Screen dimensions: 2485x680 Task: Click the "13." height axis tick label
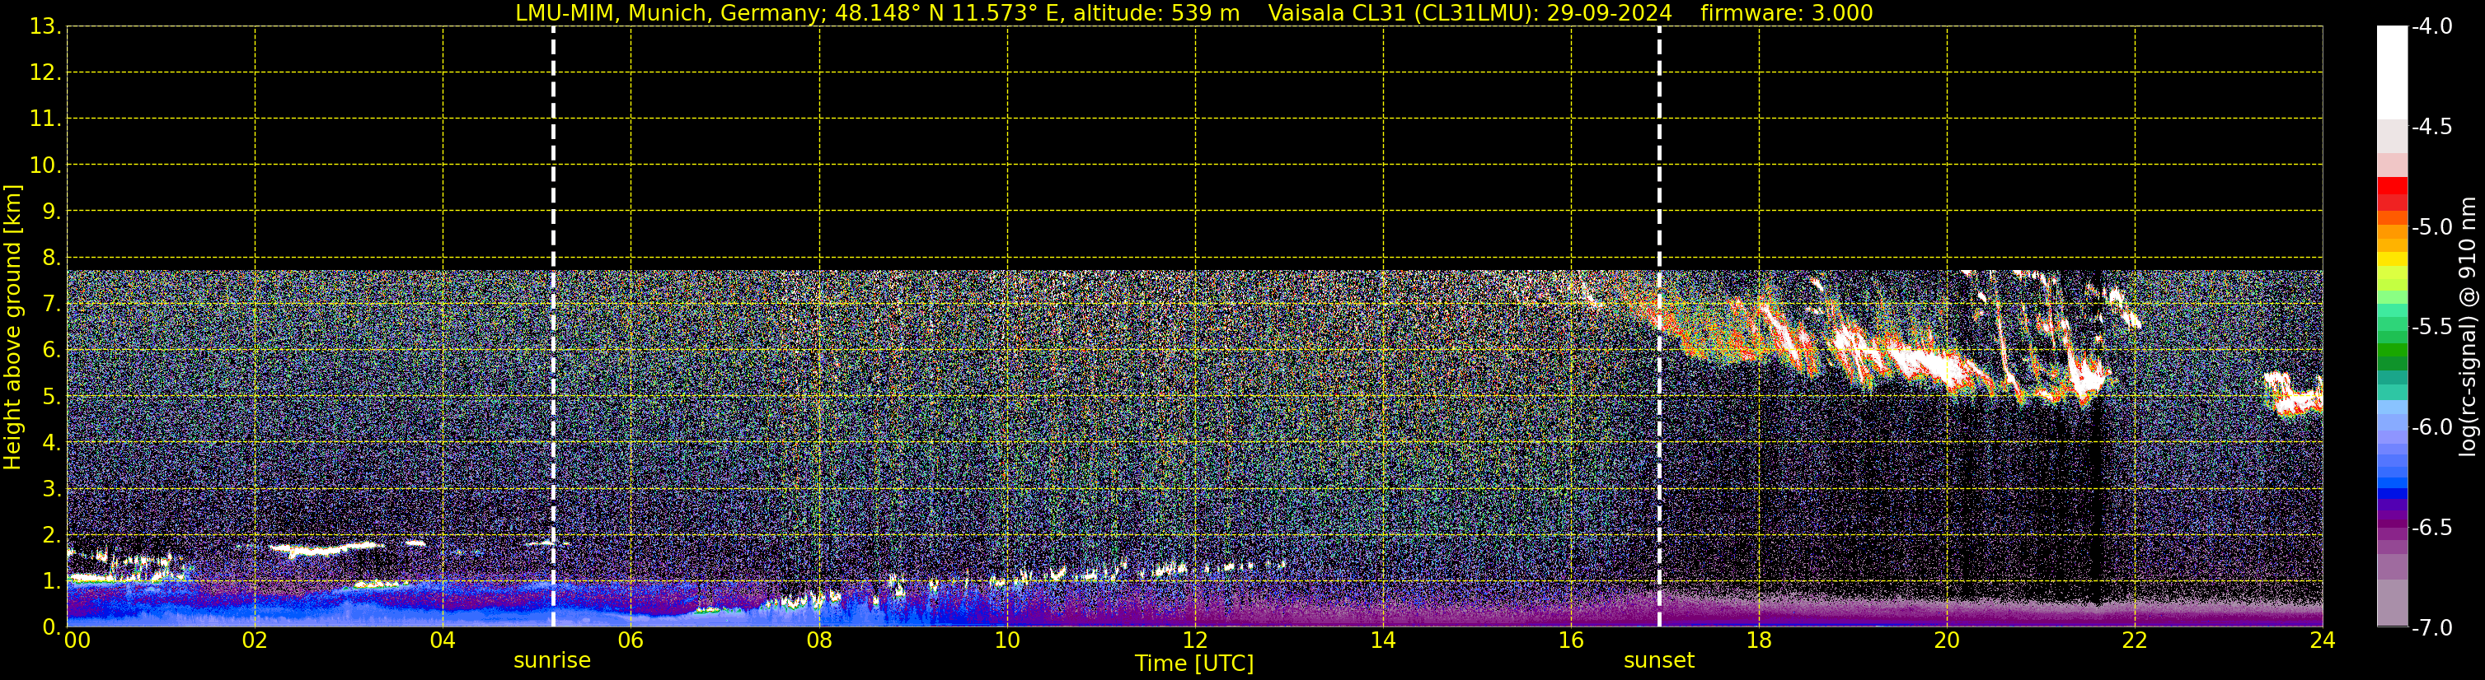(45, 27)
